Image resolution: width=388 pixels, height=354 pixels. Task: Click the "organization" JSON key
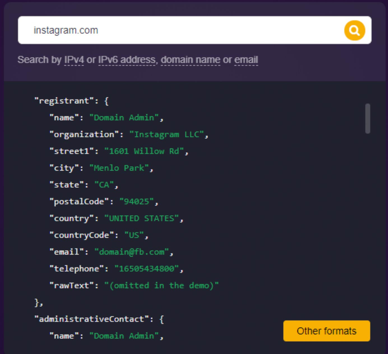(84, 134)
